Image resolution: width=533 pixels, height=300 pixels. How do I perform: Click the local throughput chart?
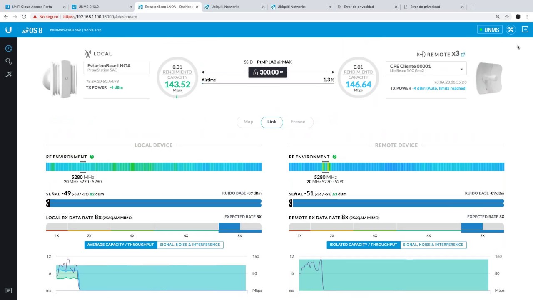[x=151, y=274]
